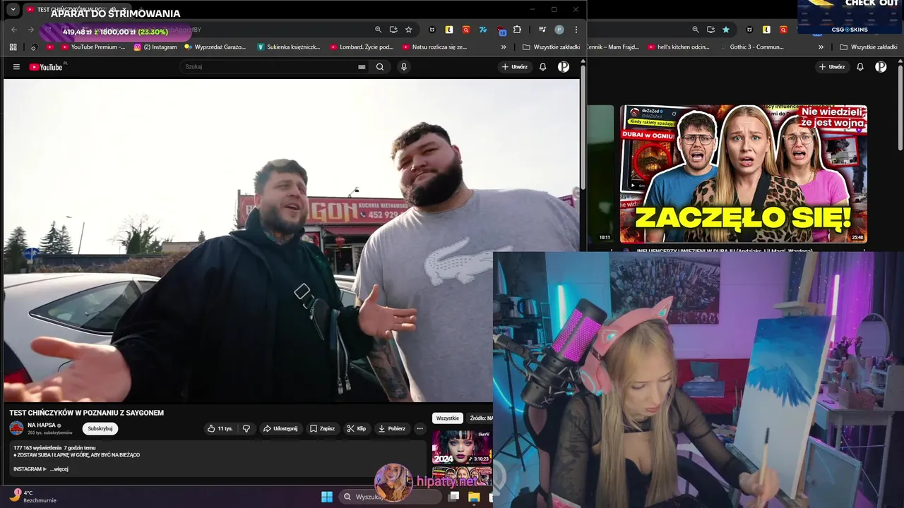Open more actions three-dot menu under video
The image size is (904, 508).
[x=420, y=428]
